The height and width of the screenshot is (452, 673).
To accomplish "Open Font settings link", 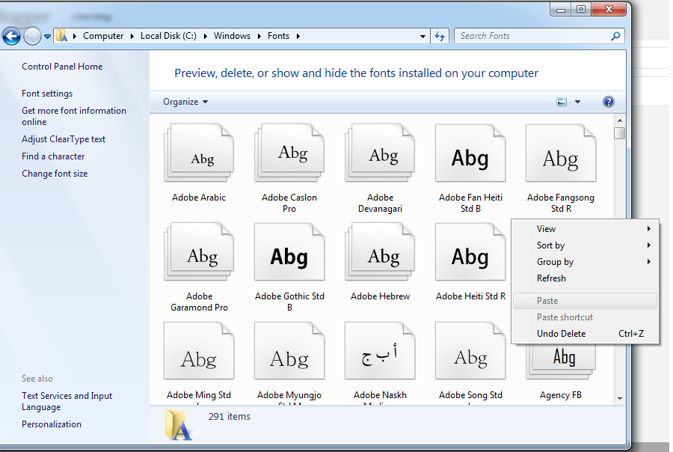I will point(47,94).
